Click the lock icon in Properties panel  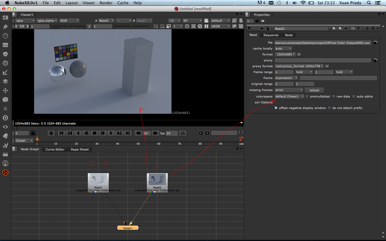257,21
